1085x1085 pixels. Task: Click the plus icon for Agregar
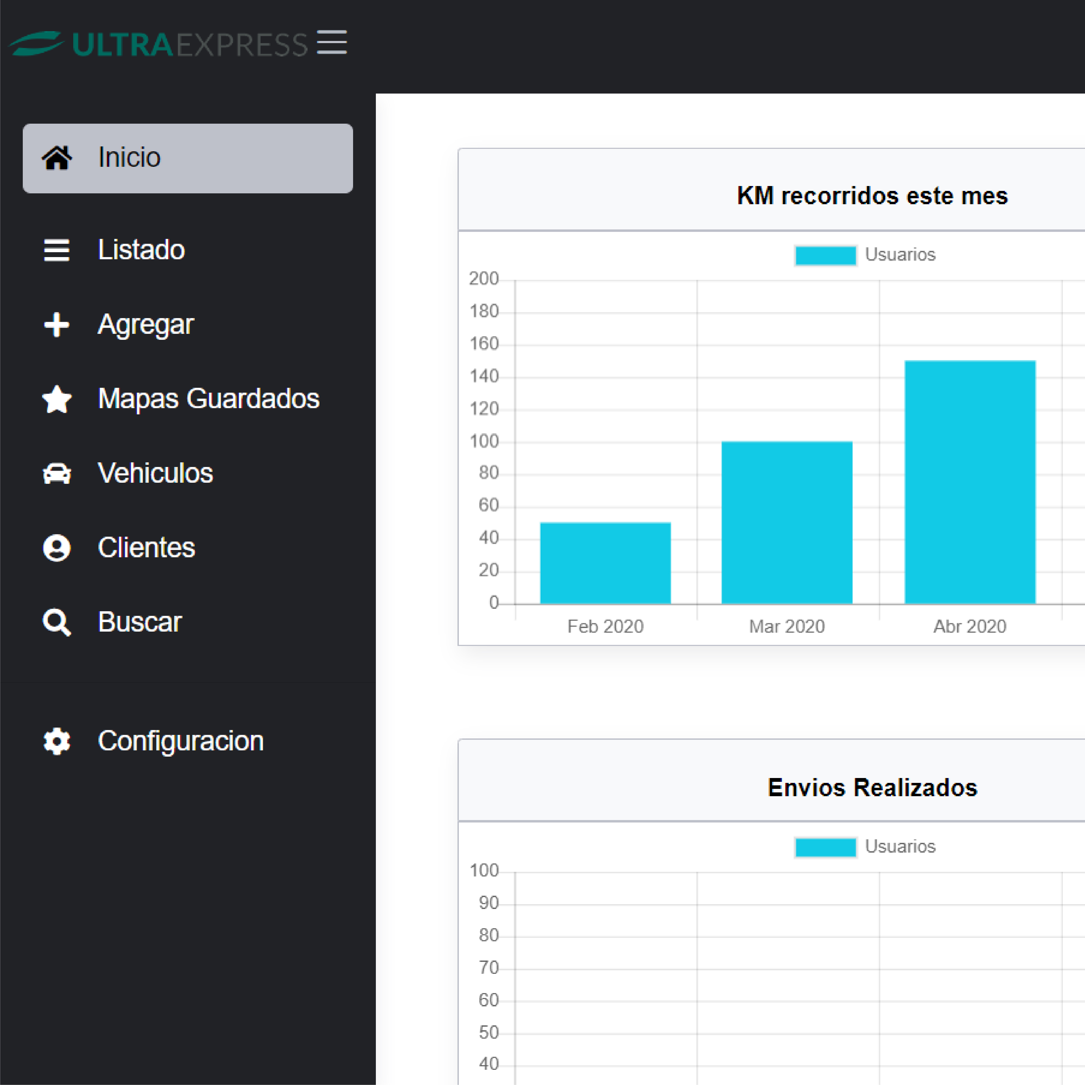(57, 325)
